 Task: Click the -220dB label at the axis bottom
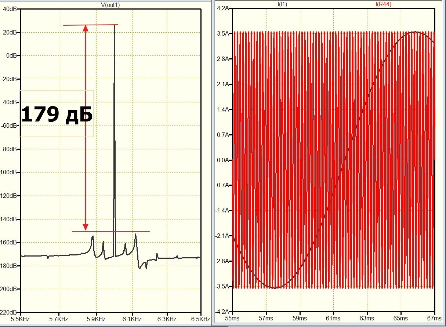10,312
